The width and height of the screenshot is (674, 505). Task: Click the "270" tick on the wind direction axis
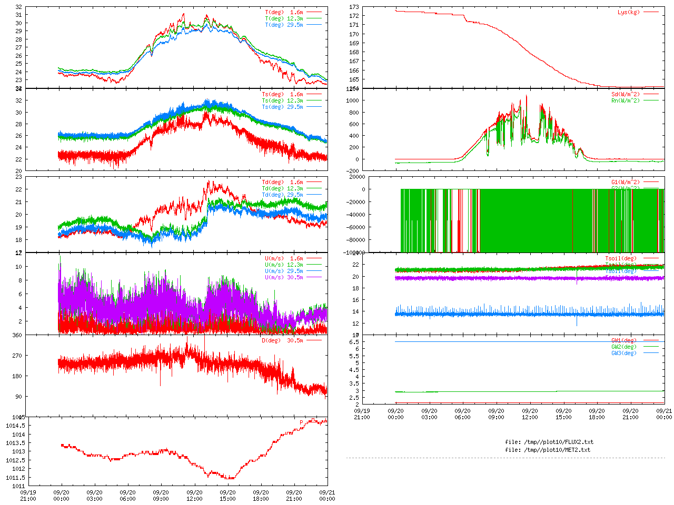click(x=17, y=356)
